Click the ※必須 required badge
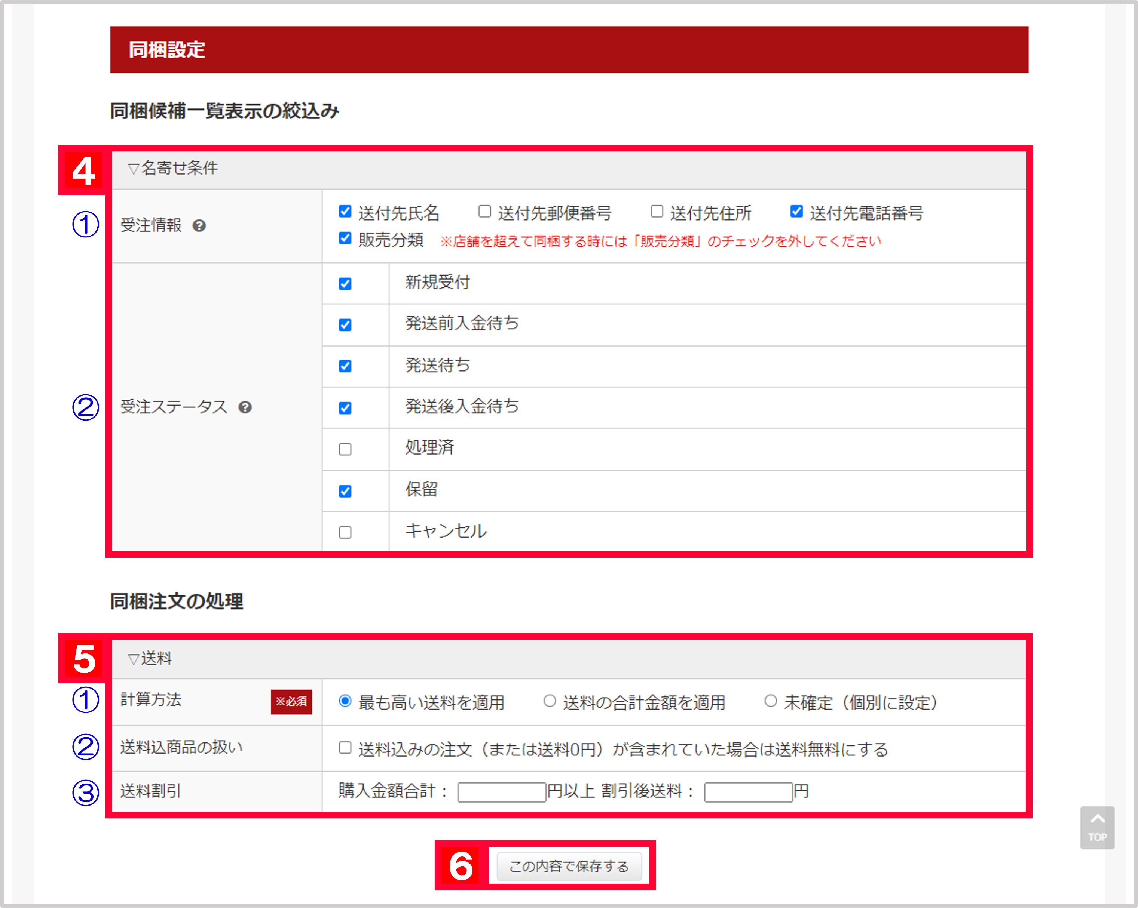 [x=291, y=702]
